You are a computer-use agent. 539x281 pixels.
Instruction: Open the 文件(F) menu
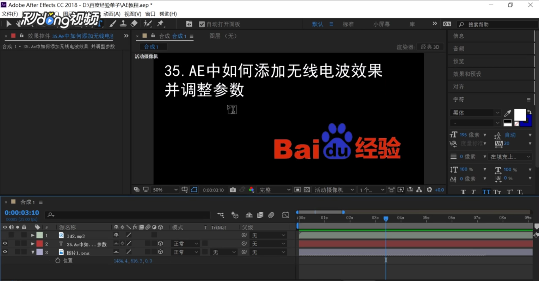[10, 14]
